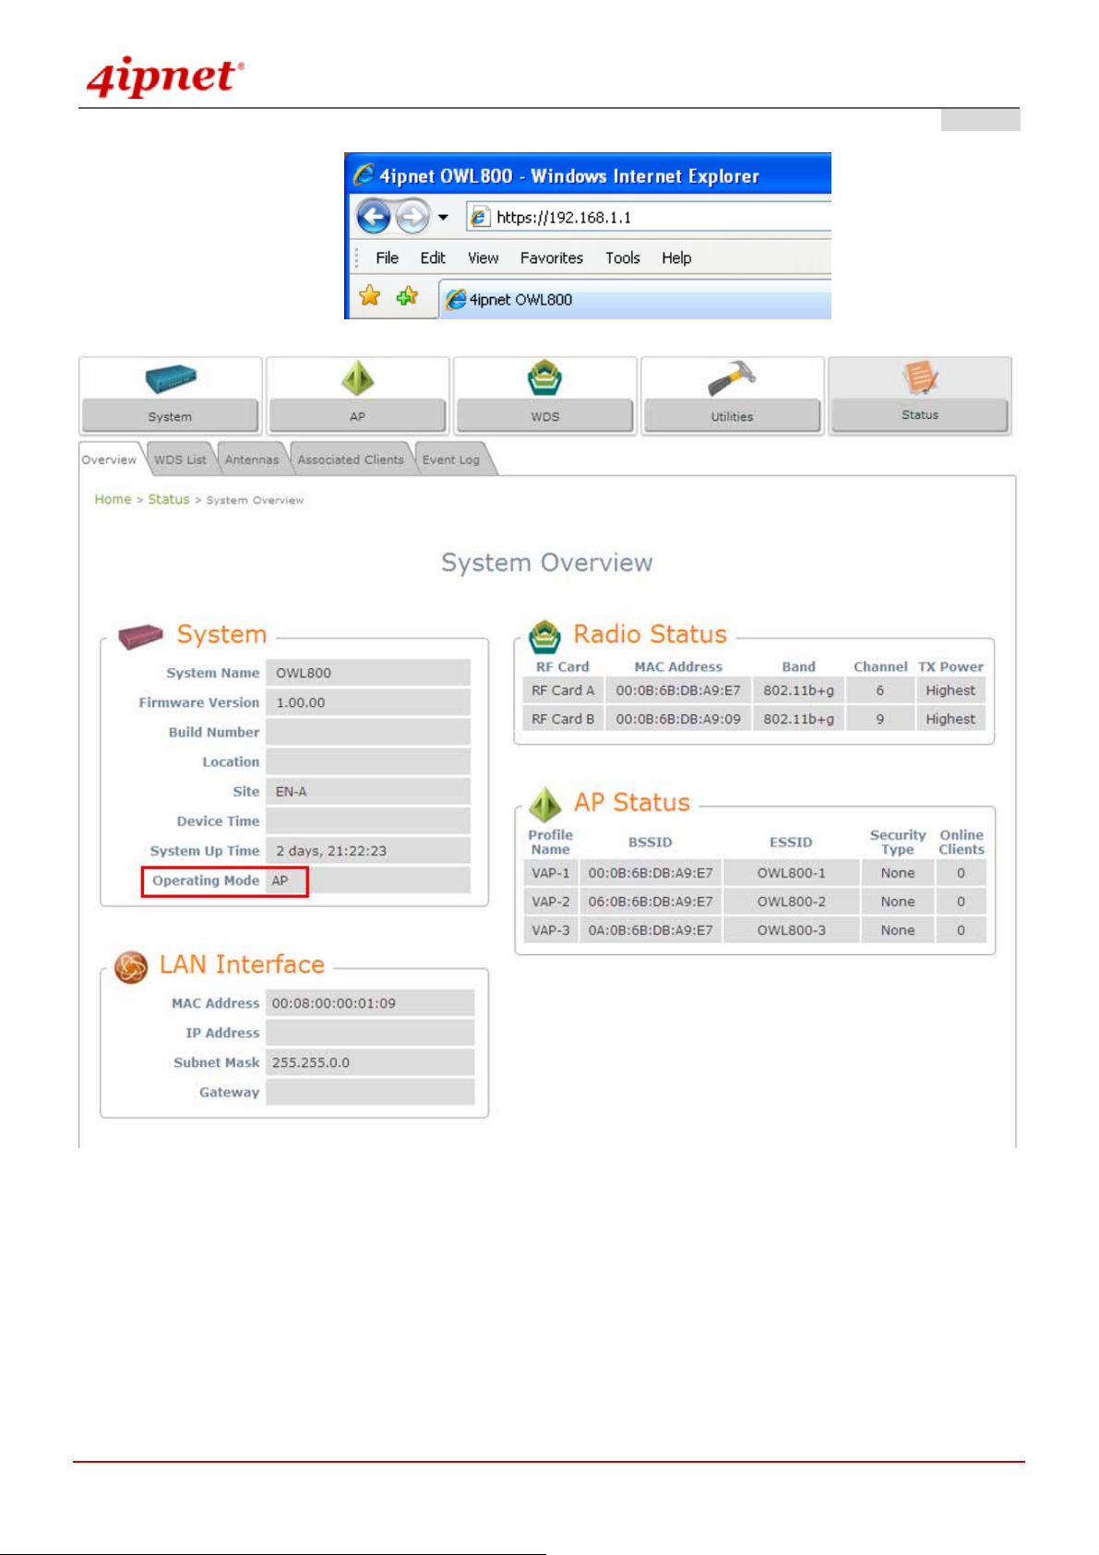Image resolution: width=1099 pixels, height=1555 pixels.
Task: Click the https://192.168.1.1 address field
Action: tap(648, 217)
